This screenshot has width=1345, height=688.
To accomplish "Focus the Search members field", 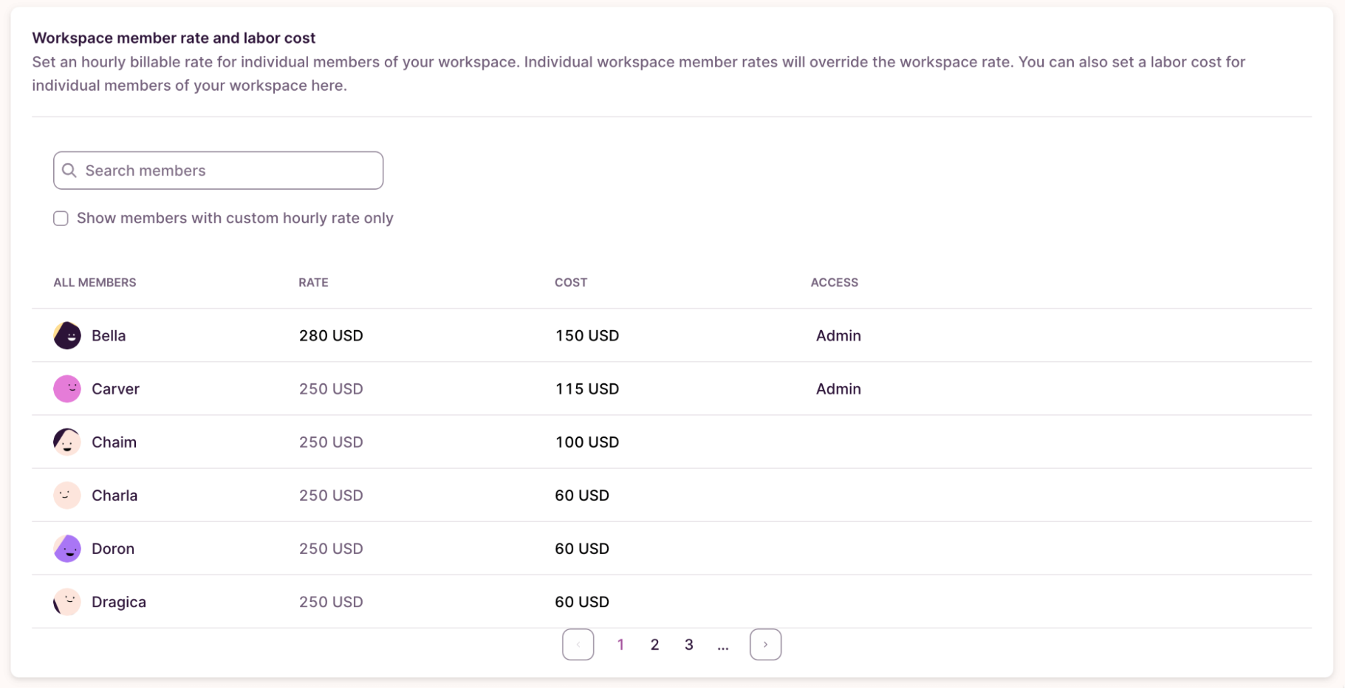I will pos(229,170).
